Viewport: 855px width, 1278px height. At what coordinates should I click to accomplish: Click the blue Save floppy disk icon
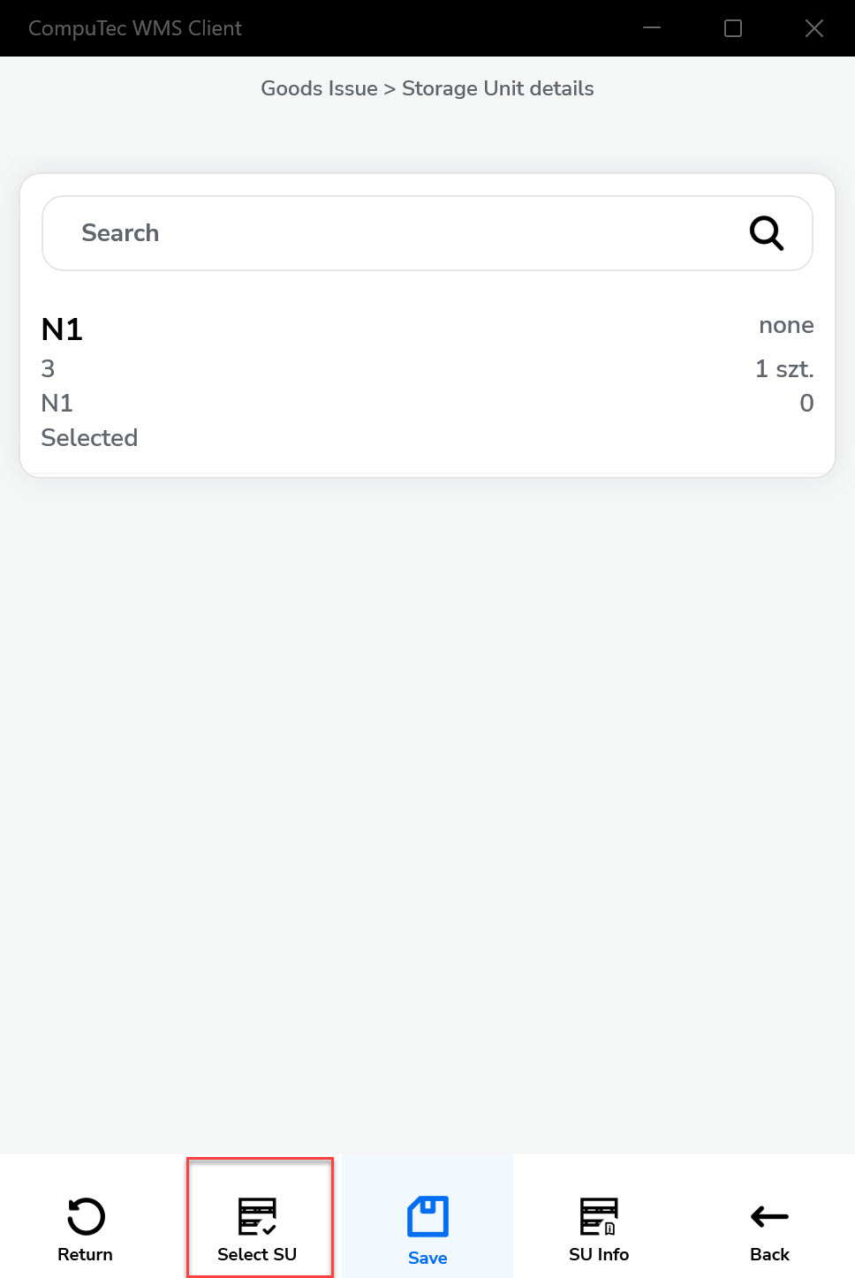tap(427, 1217)
